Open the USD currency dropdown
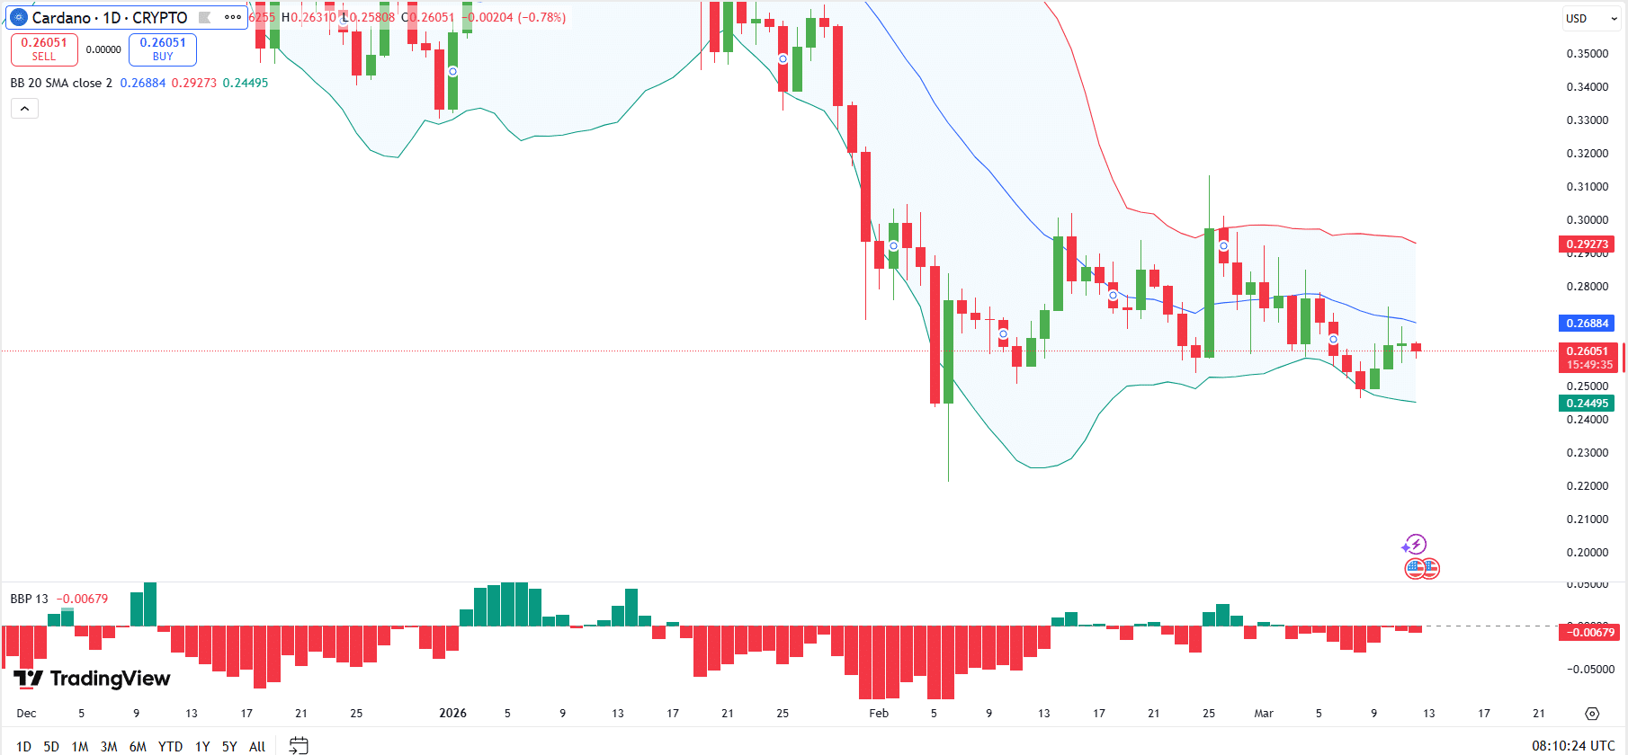 [x=1590, y=18]
